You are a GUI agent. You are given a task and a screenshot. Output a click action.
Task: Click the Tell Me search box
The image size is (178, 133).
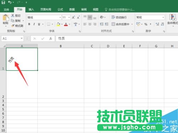[120, 10]
